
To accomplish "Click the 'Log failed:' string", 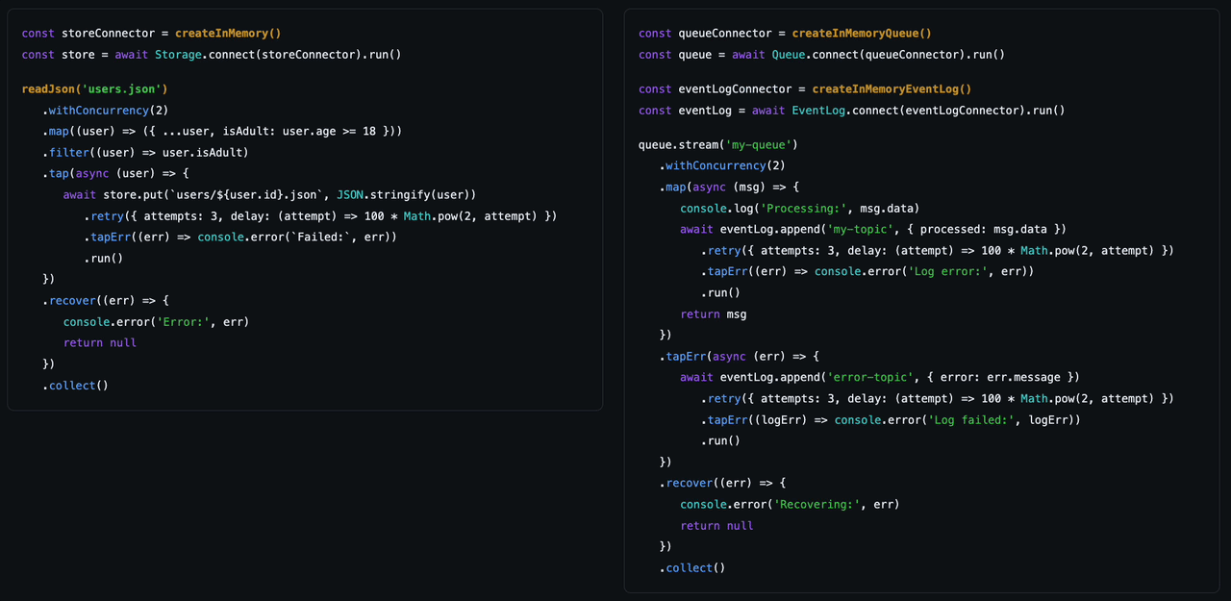I will [x=971, y=420].
